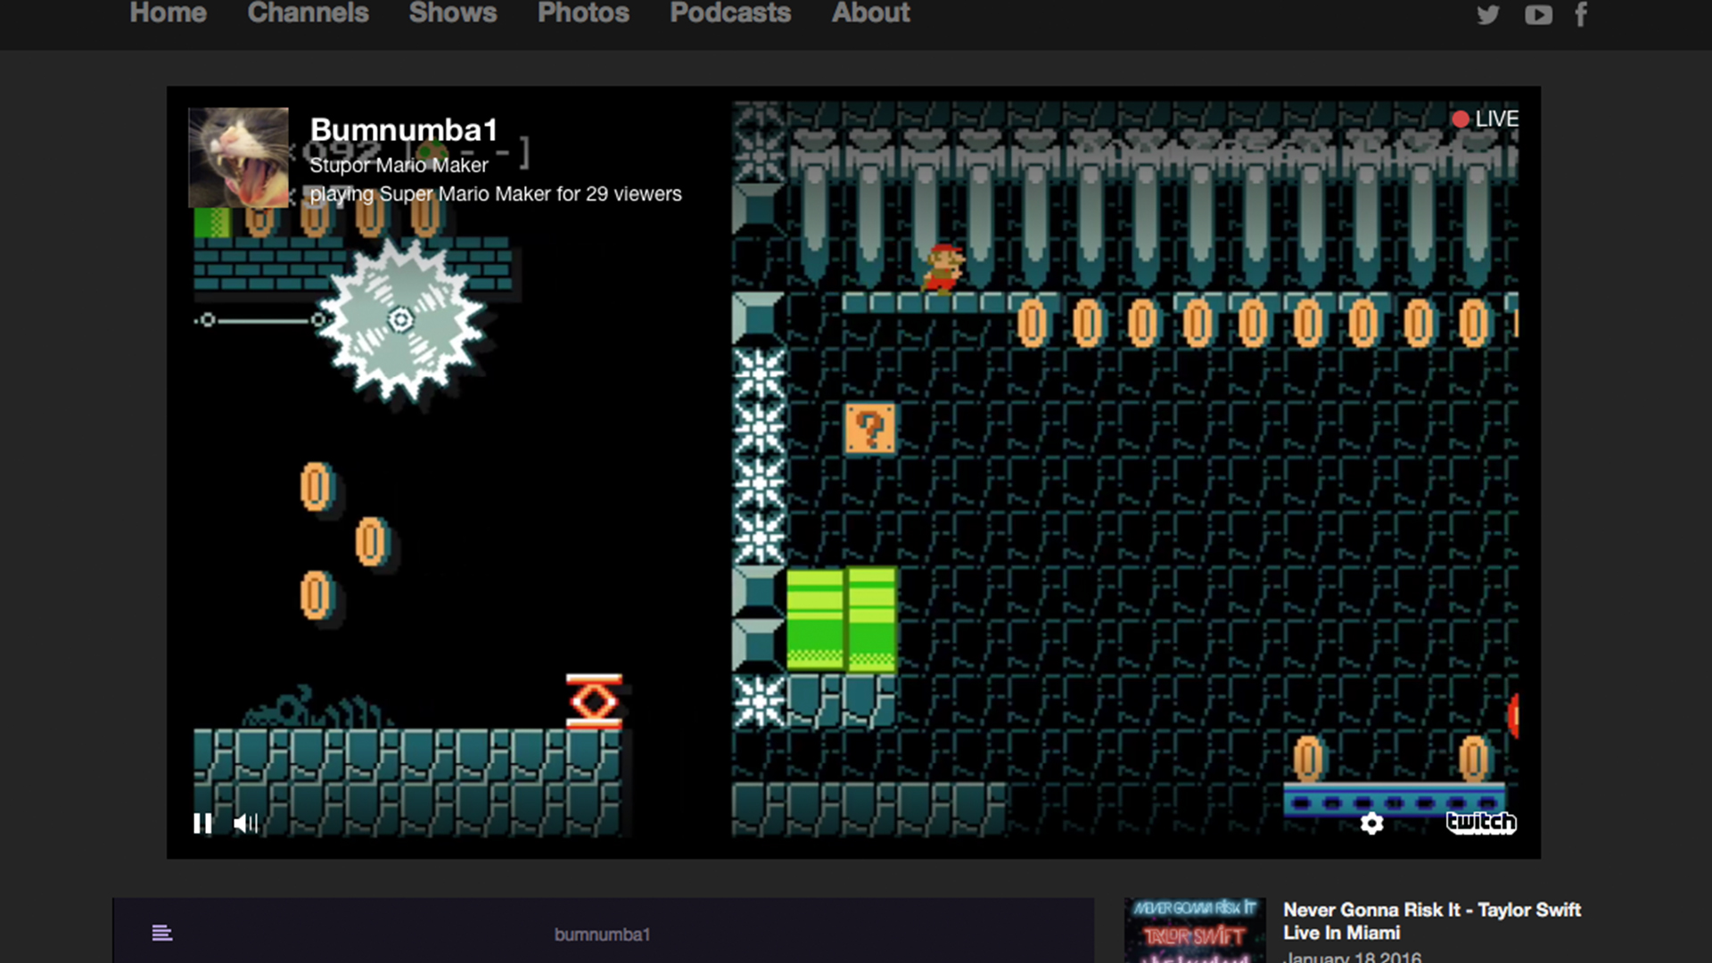Go to the Channels page
This screenshot has width=1712, height=963.
click(308, 12)
